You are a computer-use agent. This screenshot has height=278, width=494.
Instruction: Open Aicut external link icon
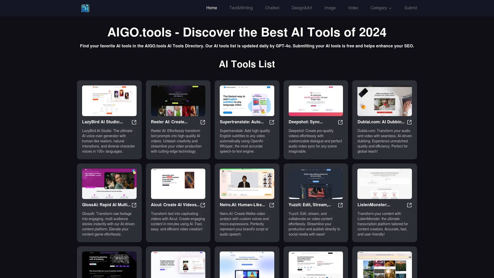coord(203,205)
